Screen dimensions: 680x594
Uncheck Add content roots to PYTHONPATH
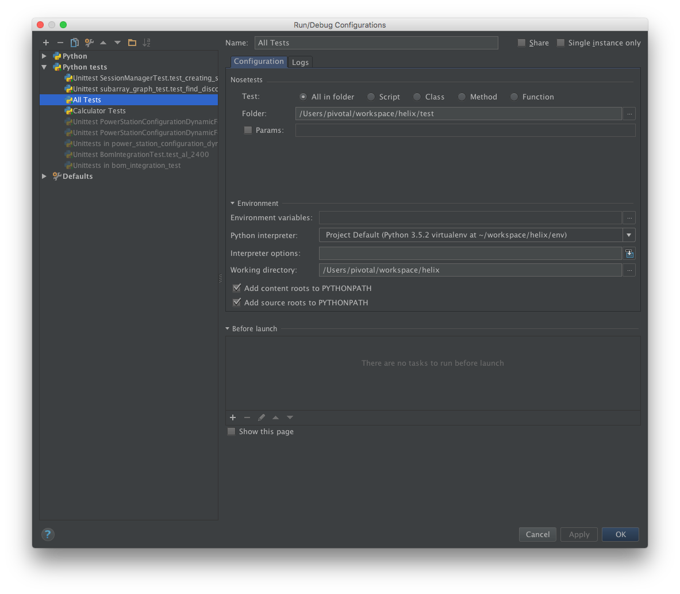tap(237, 288)
